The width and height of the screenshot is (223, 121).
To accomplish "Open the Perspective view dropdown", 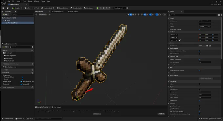I will [x=43, y=15].
